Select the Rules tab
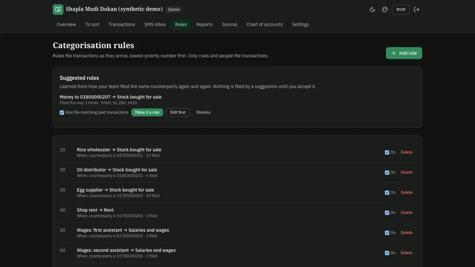This screenshot has width=475, height=267. point(181,25)
